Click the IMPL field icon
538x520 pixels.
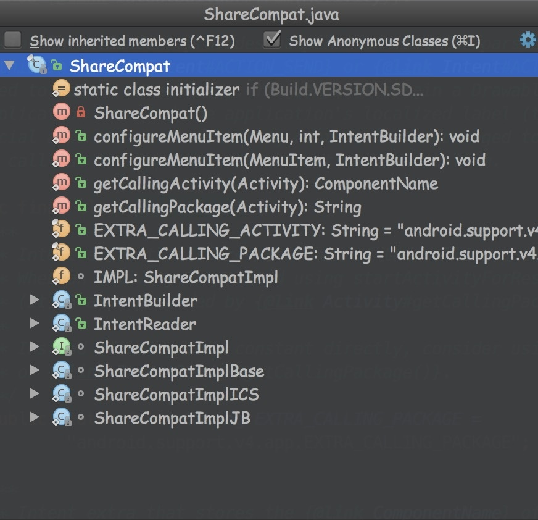(61, 276)
